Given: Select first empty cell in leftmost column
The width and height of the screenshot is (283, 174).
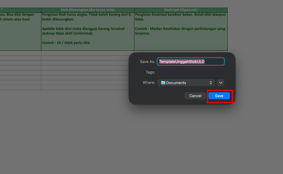Looking at the screenshot, I should pyautogui.click(x=20, y=53).
